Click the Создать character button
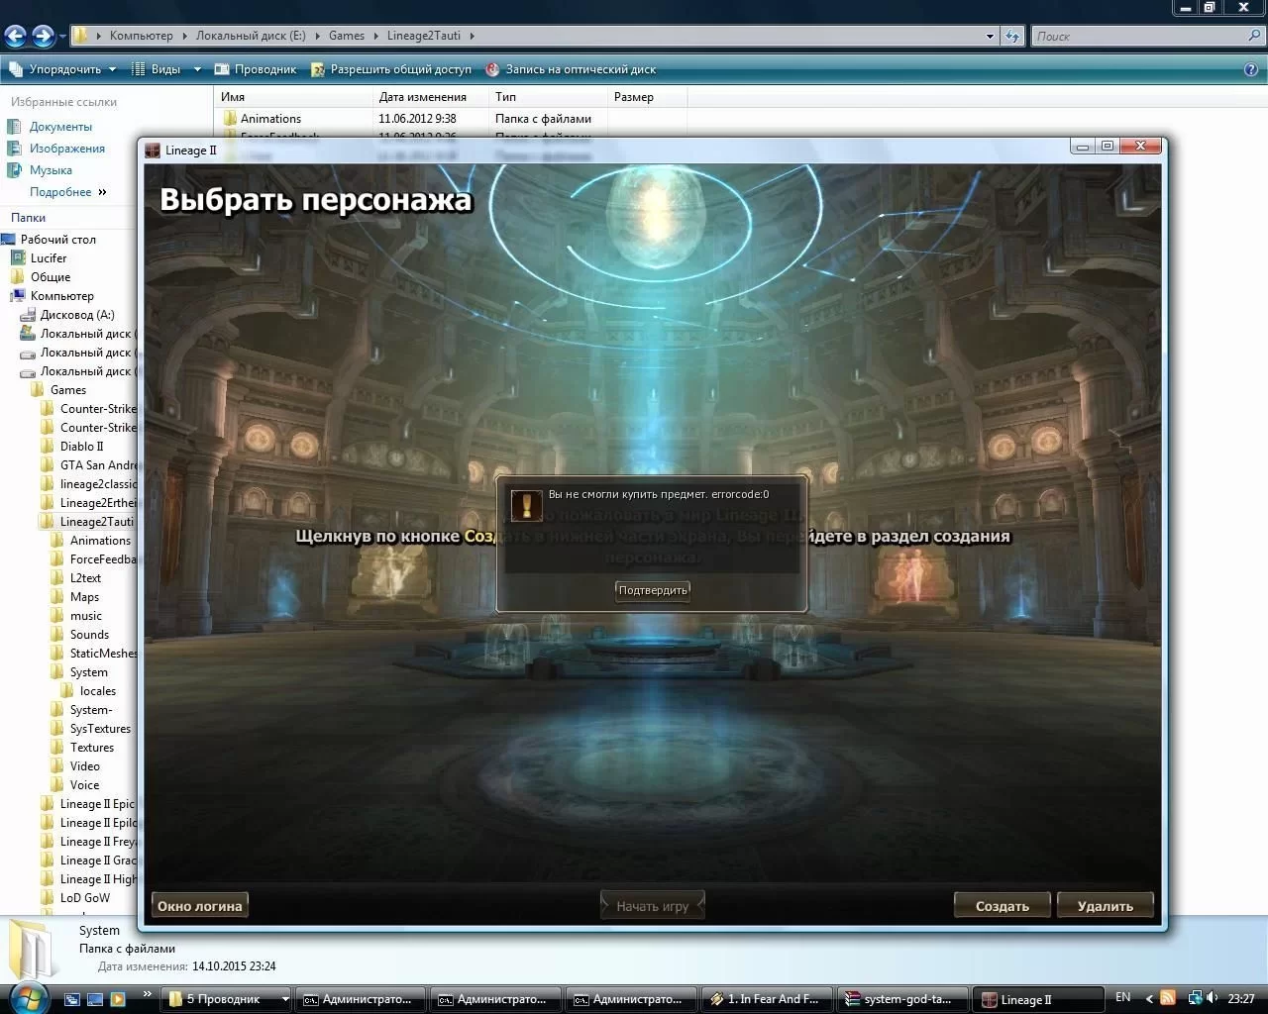This screenshot has width=1268, height=1014. 1002,906
